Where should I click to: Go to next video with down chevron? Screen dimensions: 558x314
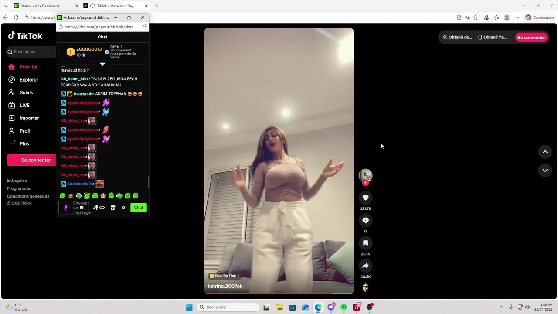click(545, 170)
